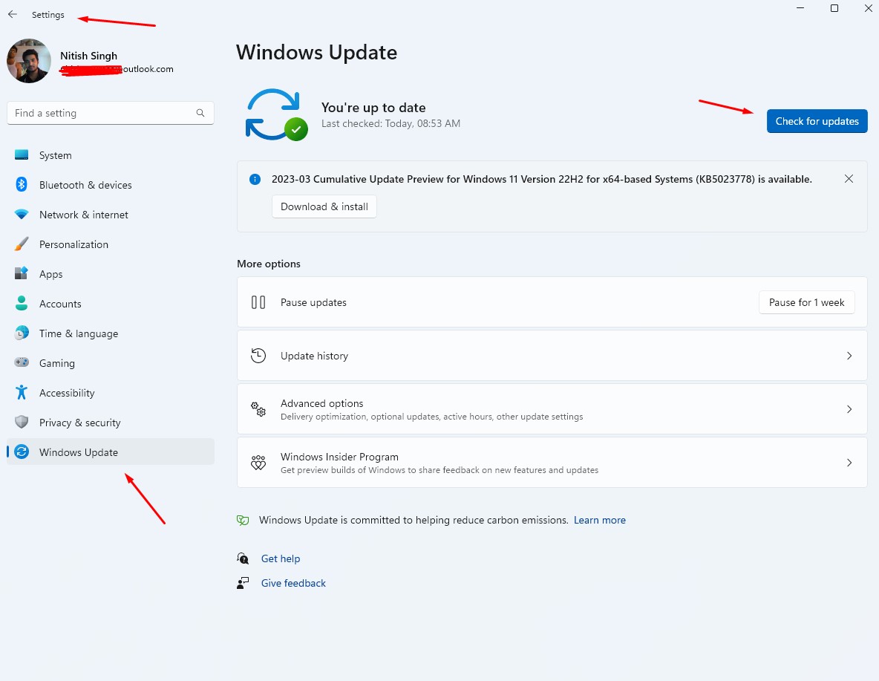Open Privacy & security settings
Image resolution: width=879 pixels, height=681 pixels.
click(111, 423)
